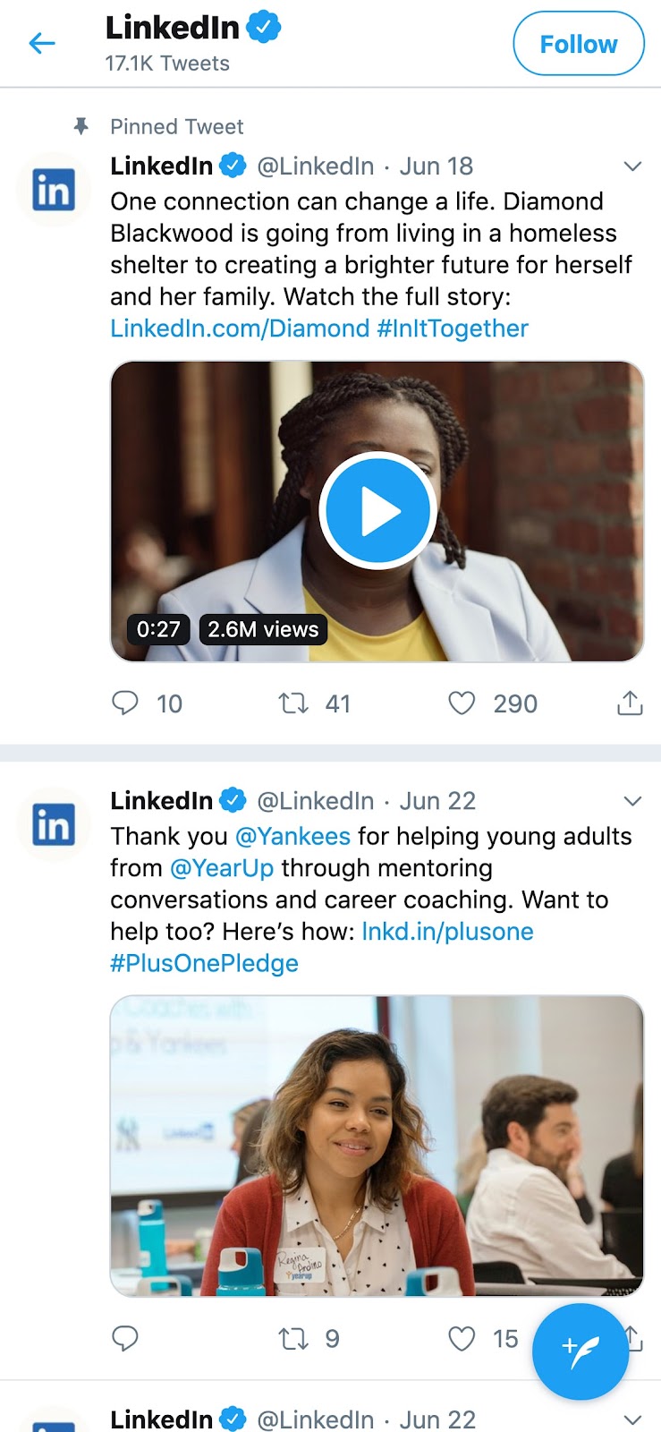Open pinned tweet options chevron
The height and width of the screenshot is (1432, 661).
tap(632, 166)
